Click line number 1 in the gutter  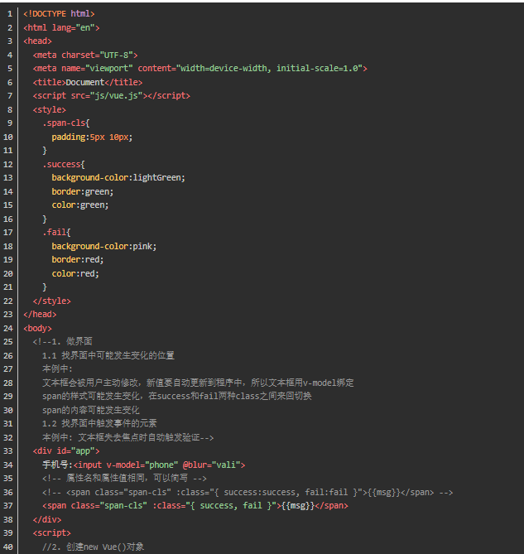pyautogui.click(x=8, y=13)
